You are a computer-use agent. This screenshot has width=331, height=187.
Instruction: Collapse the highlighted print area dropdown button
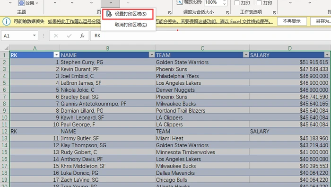coord(110,3)
